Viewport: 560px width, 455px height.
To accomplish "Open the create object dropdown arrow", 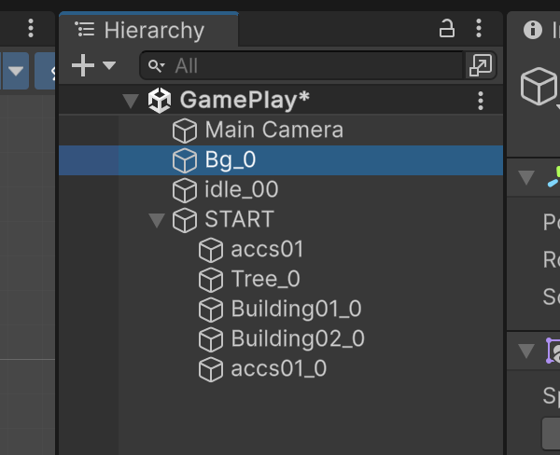I will pos(109,65).
